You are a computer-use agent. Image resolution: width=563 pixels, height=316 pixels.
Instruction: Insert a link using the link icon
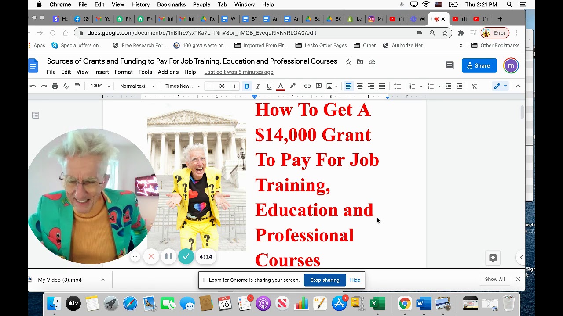coord(307,86)
